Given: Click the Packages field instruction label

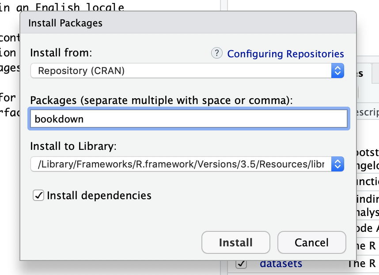Looking at the screenshot, I should click(x=161, y=100).
